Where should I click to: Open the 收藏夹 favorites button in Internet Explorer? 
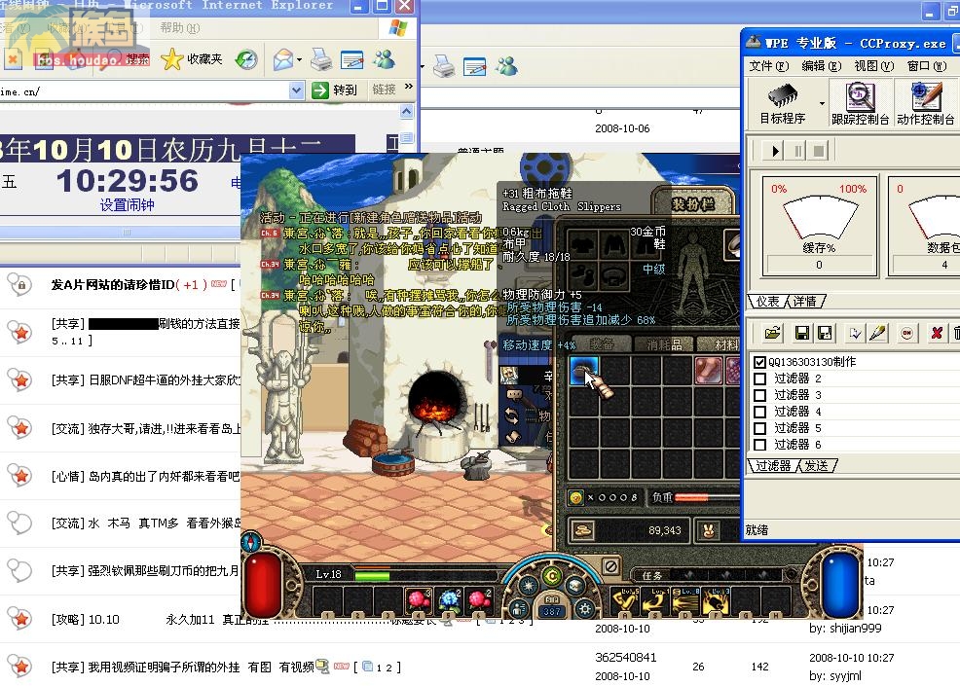point(192,58)
